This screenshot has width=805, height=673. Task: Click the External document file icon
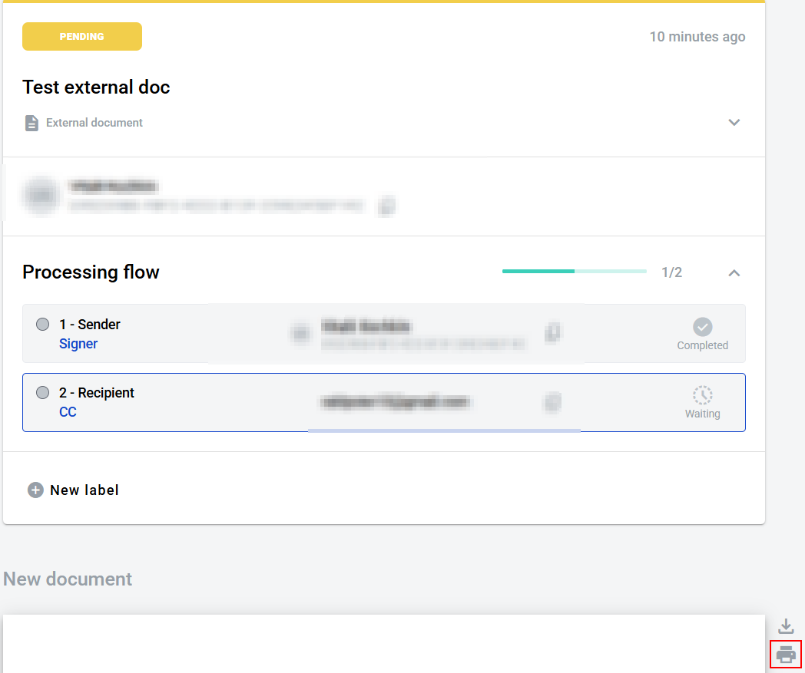[x=31, y=123]
